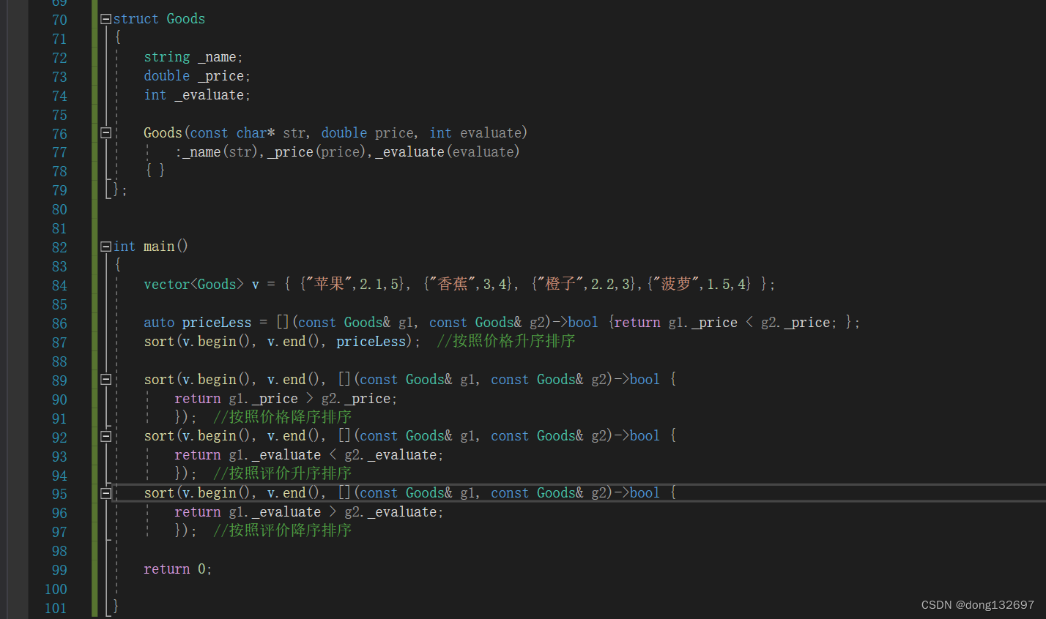Click 'int main()' declaration
1046x619 pixels.
point(151,247)
